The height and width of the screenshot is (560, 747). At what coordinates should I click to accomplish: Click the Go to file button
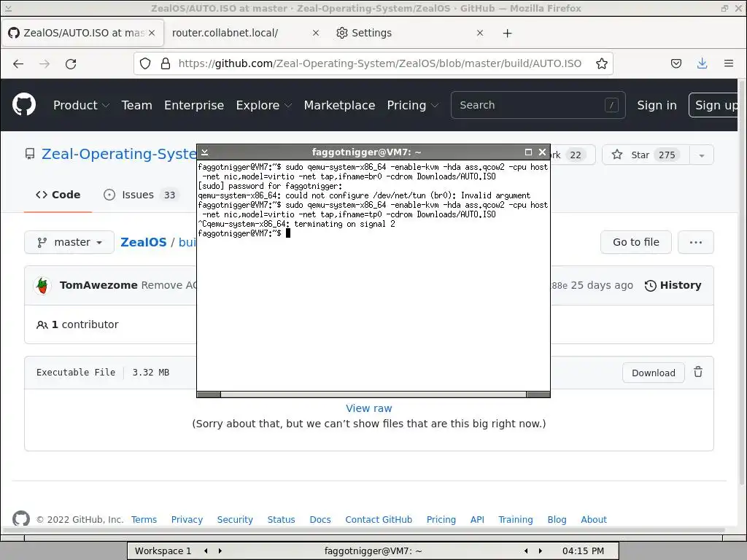point(636,242)
